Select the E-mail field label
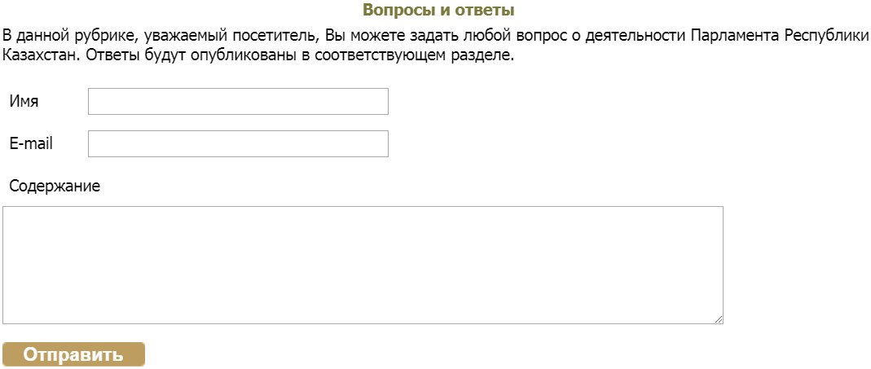The width and height of the screenshot is (871, 369). pos(31,144)
